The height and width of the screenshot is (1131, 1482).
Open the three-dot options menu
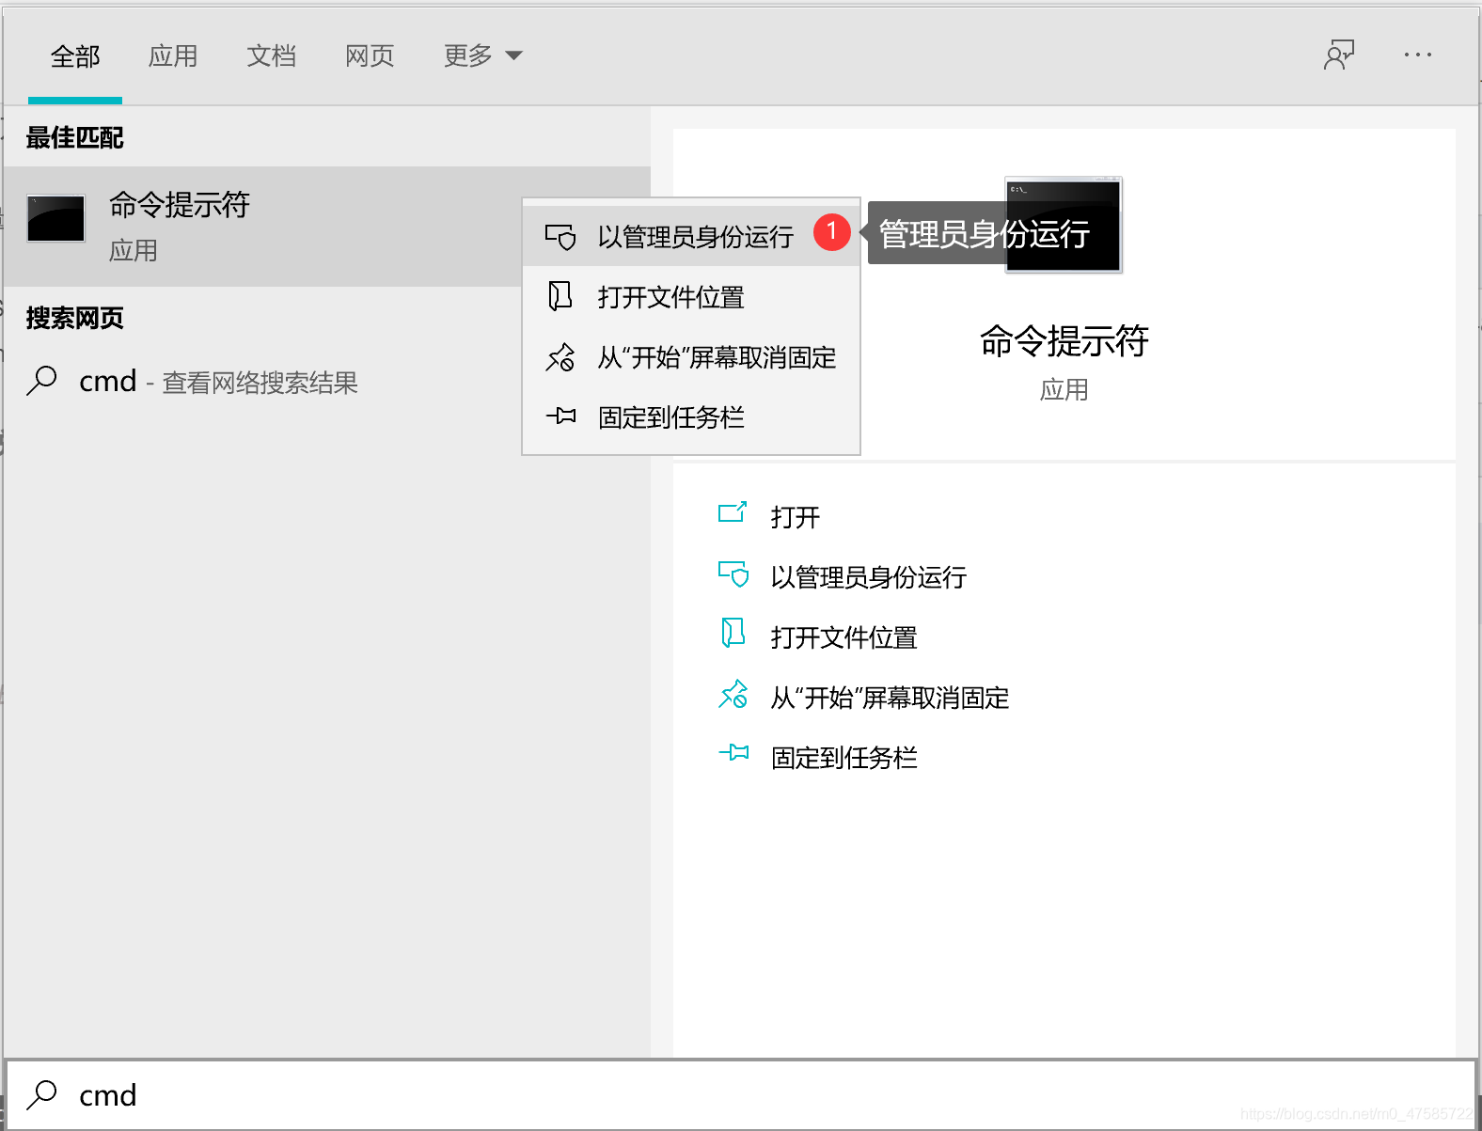1417,55
